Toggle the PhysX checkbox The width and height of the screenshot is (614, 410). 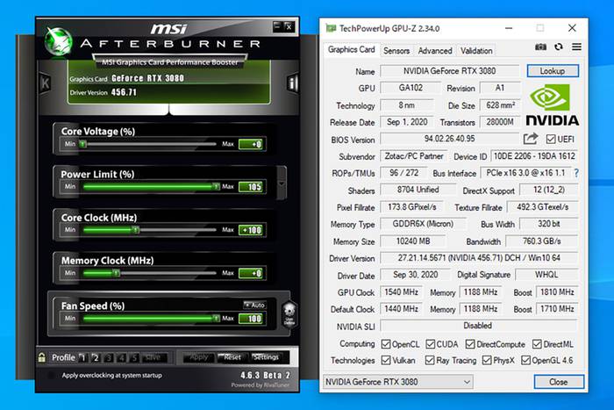(x=487, y=360)
